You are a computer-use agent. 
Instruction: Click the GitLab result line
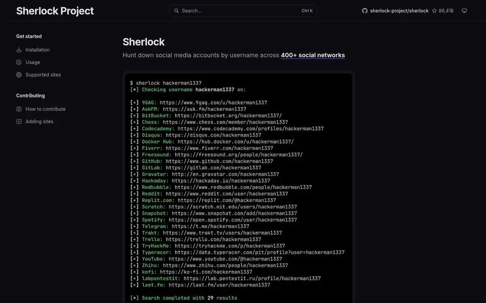tap(196, 168)
